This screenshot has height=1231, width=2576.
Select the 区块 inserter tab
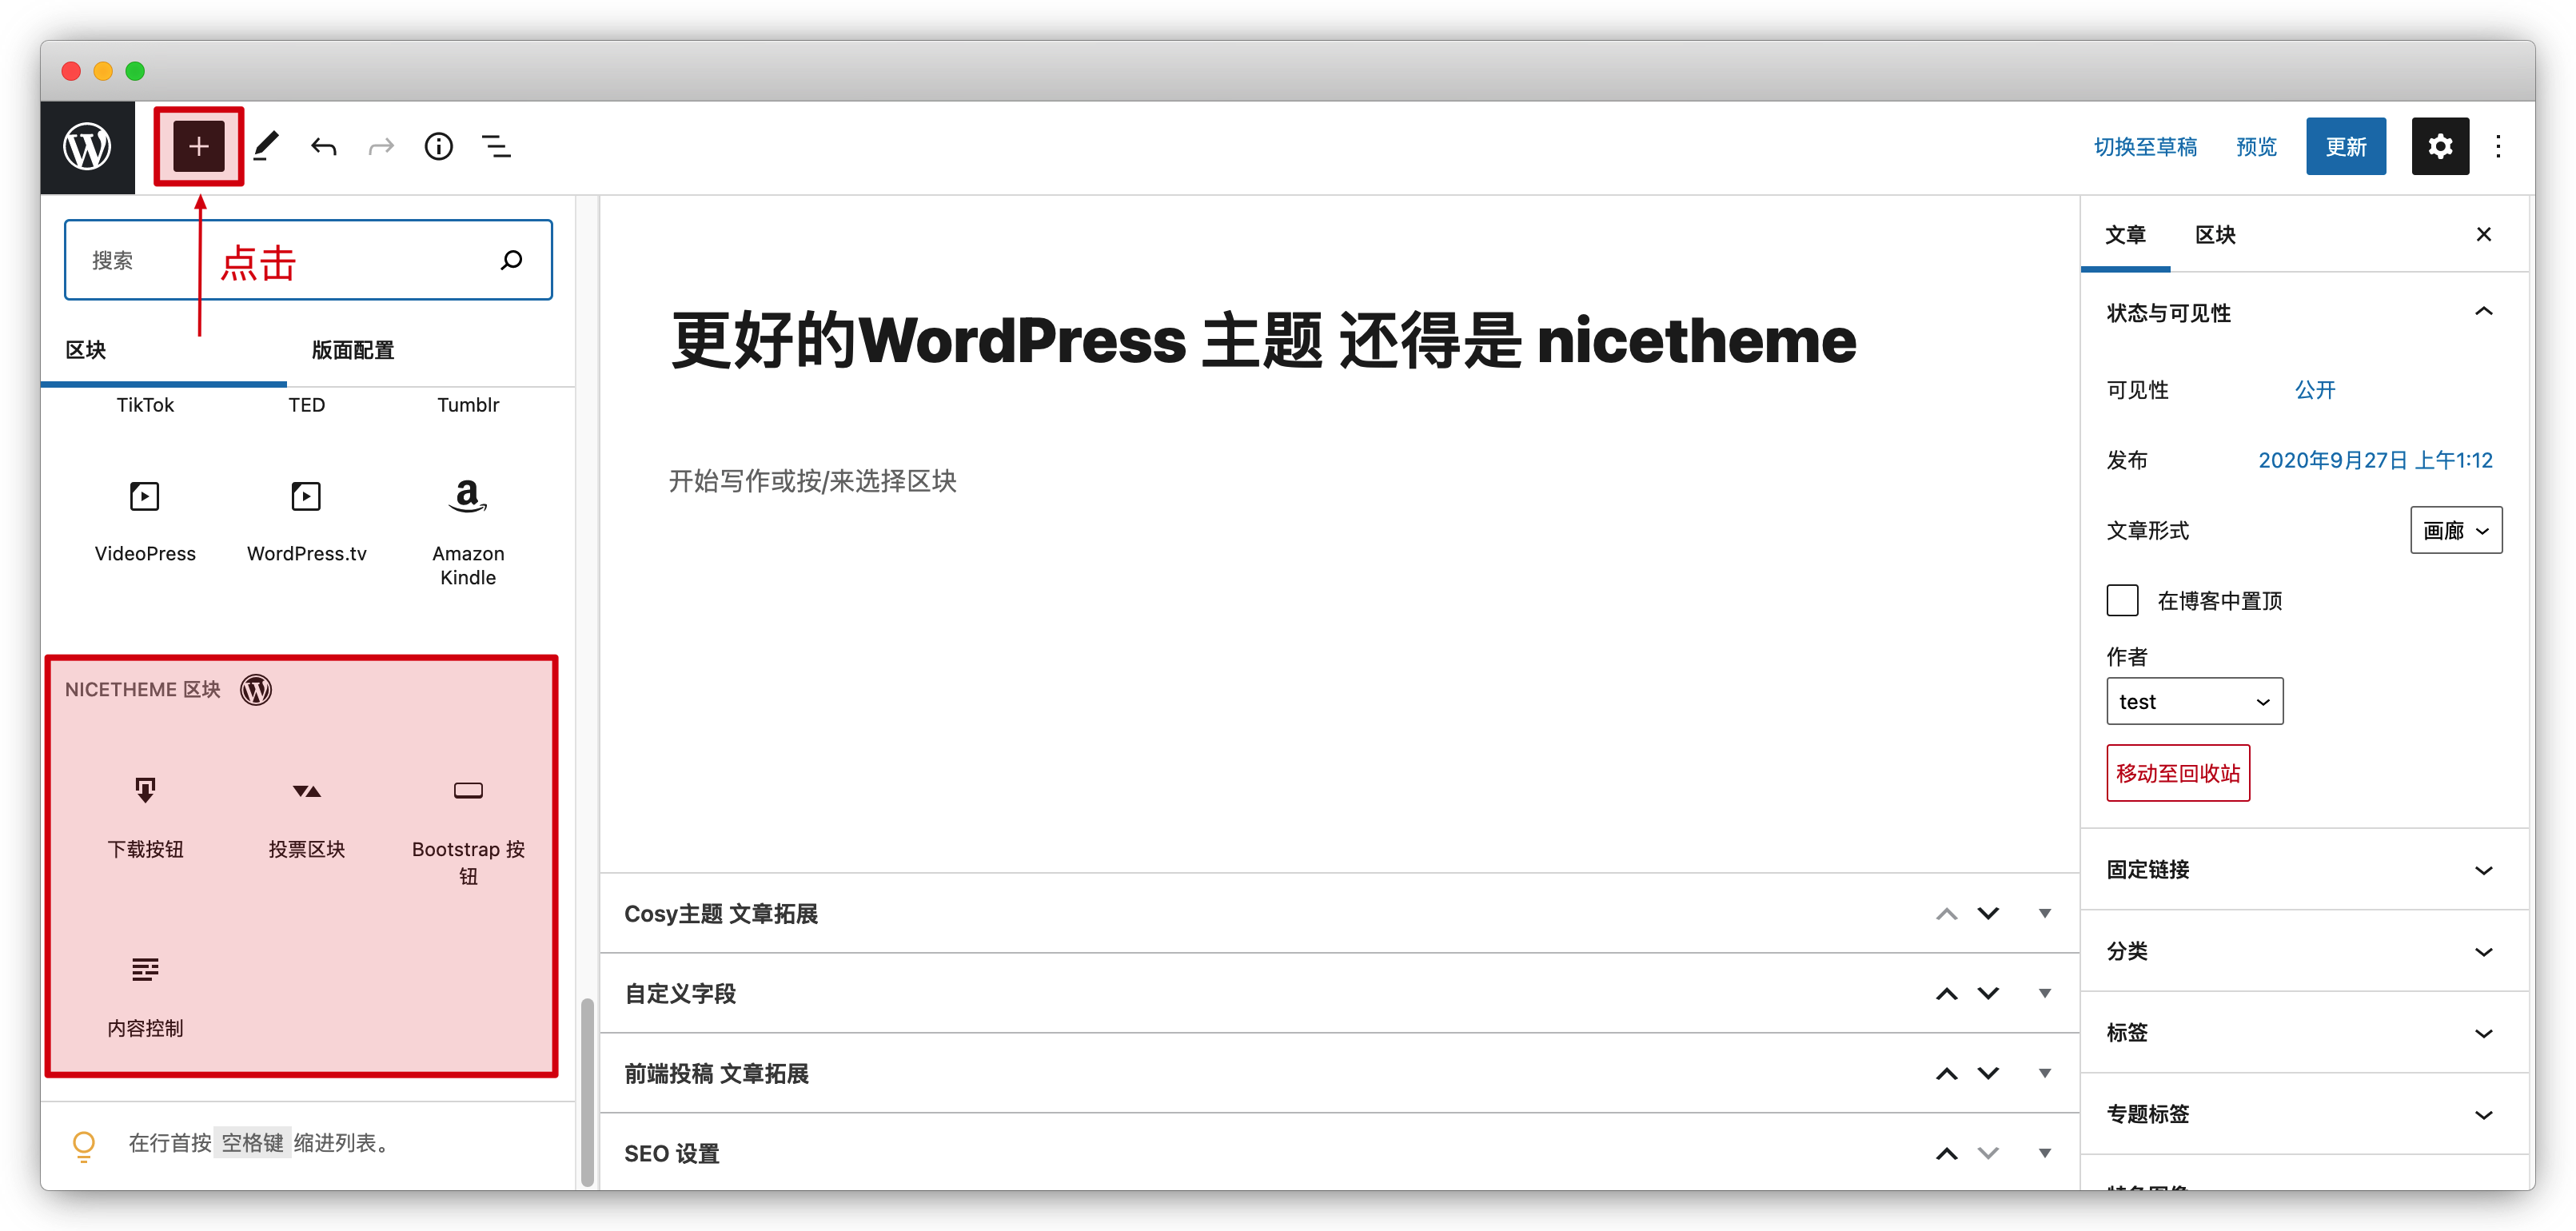[163, 350]
